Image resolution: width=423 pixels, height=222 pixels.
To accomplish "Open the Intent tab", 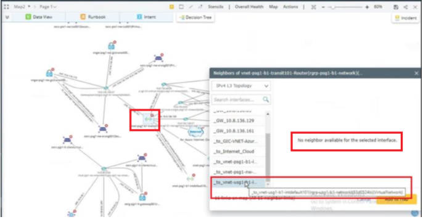I will (147, 17).
